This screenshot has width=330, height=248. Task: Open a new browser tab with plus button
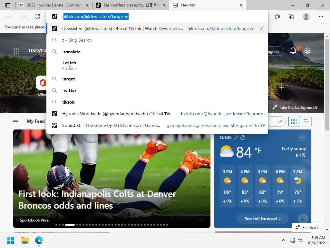252,5
